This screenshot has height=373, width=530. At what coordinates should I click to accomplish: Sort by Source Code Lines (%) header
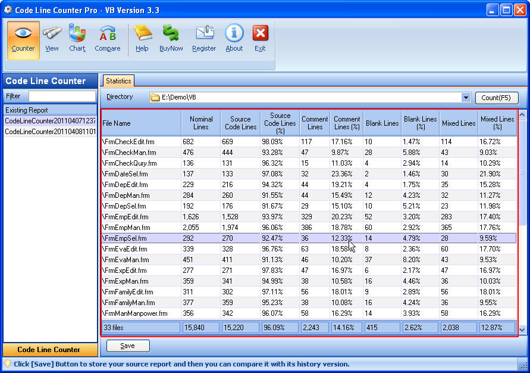280,123
